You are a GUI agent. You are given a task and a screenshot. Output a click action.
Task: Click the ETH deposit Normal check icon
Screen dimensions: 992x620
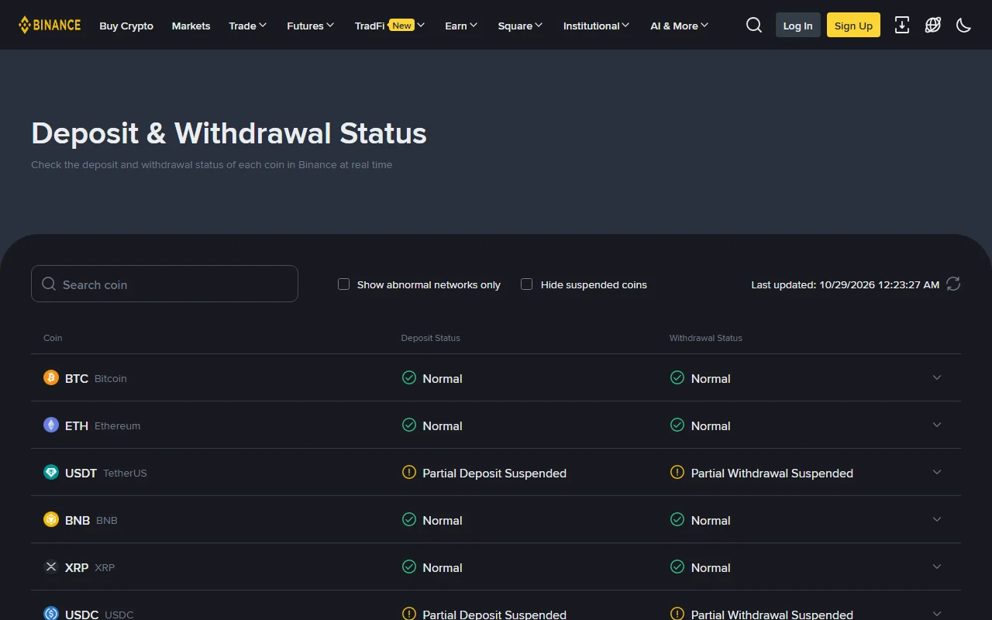click(409, 425)
